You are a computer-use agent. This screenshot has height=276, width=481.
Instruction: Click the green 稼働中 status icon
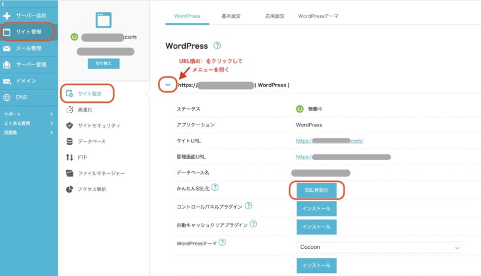tap(299, 109)
